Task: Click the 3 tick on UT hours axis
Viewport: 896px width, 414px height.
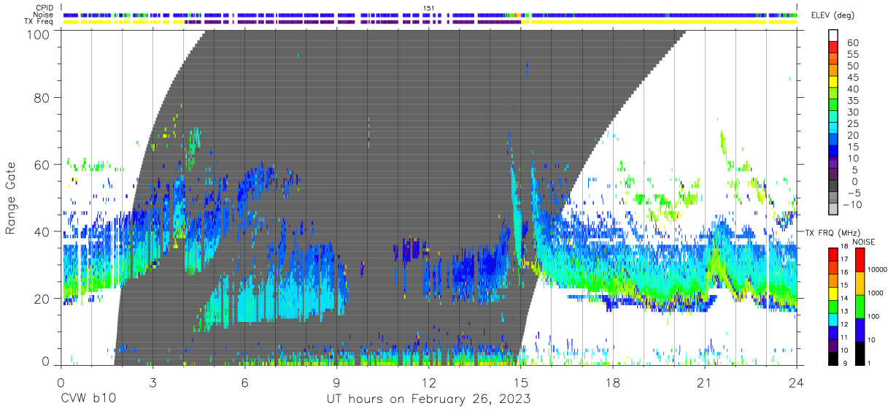Action: [x=152, y=382]
